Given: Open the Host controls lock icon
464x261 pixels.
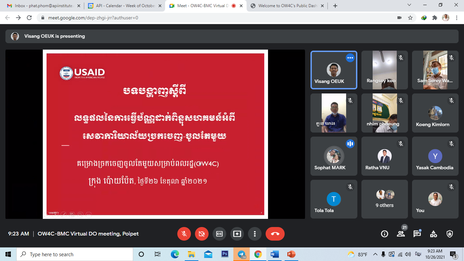Looking at the screenshot, I should pos(450,234).
